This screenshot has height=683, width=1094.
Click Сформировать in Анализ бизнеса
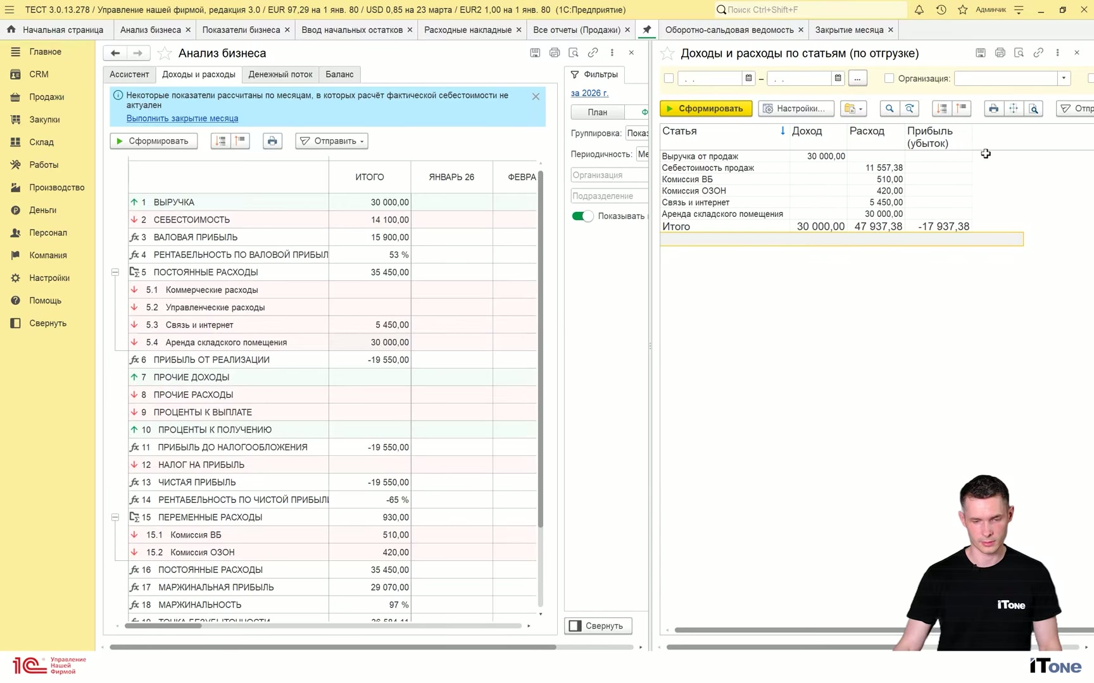pyautogui.click(x=154, y=141)
